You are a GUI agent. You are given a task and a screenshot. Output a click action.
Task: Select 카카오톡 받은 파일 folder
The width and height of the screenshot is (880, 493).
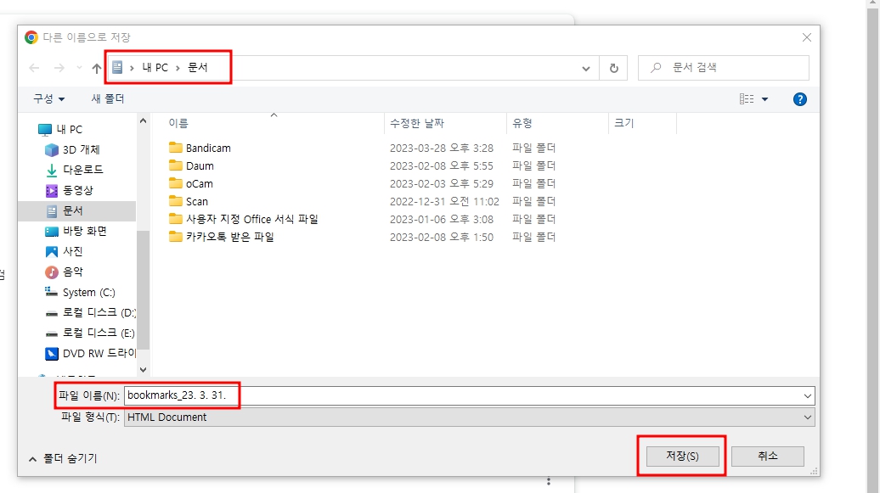pyautogui.click(x=222, y=238)
